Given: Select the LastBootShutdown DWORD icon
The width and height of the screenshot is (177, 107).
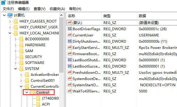Looking at the screenshot, I should 69,60.
